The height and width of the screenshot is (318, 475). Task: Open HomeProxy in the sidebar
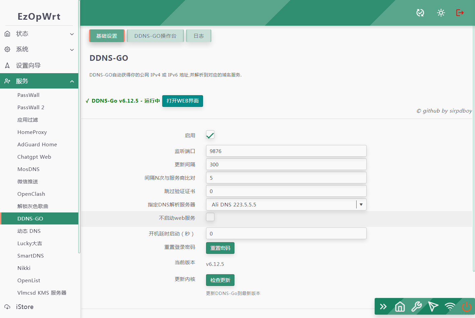coord(32,132)
